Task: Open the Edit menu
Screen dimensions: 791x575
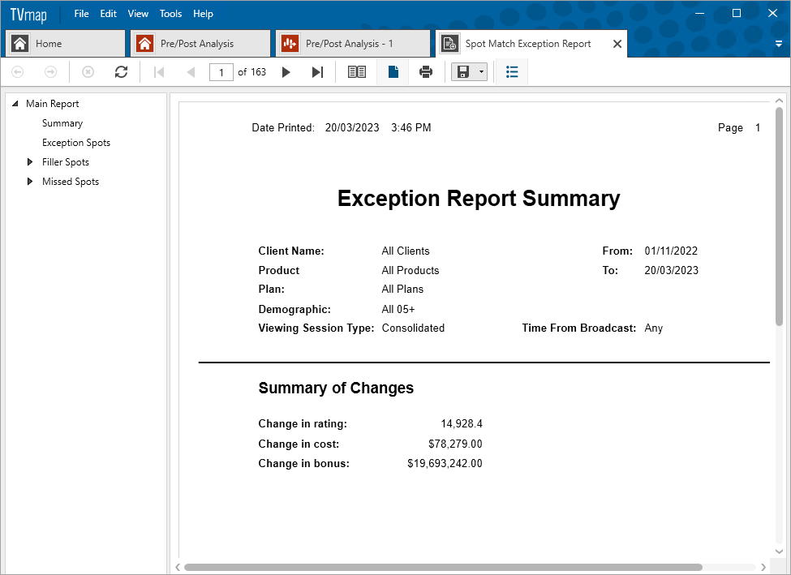Action: 109,14
